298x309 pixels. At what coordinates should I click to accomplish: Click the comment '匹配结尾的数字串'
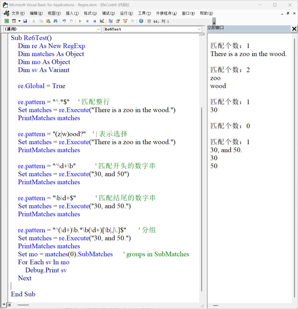(x=127, y=198)
